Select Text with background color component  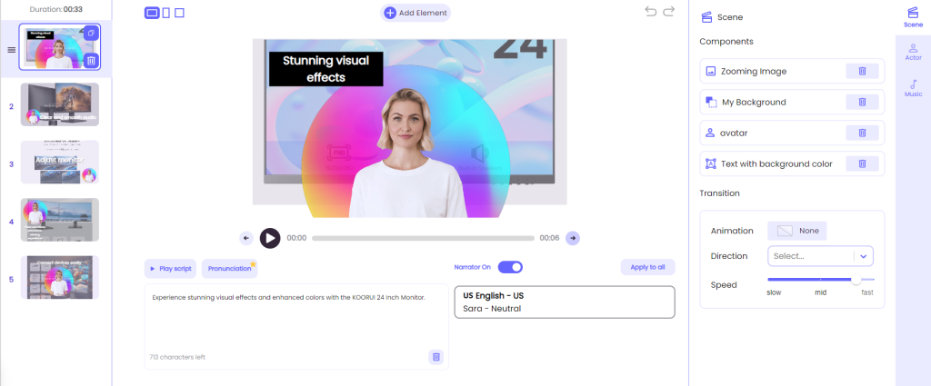tap(792, 163)
